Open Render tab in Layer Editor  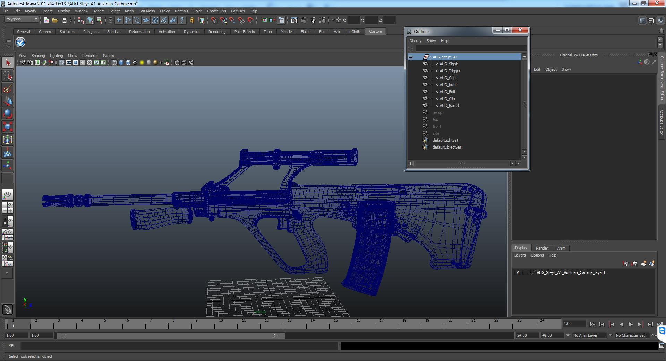tap(542, 248)
